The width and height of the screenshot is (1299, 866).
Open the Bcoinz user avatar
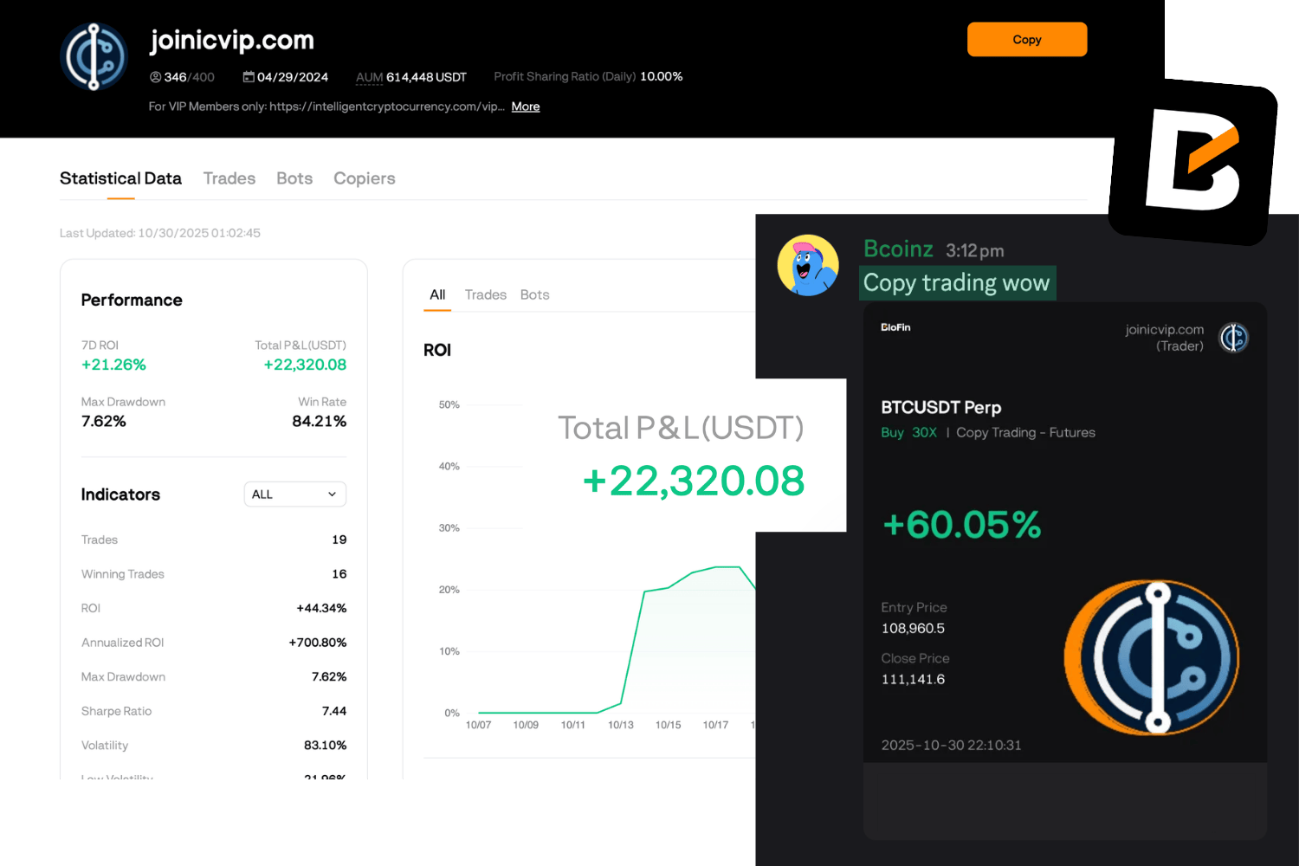[x=808, y=265]
